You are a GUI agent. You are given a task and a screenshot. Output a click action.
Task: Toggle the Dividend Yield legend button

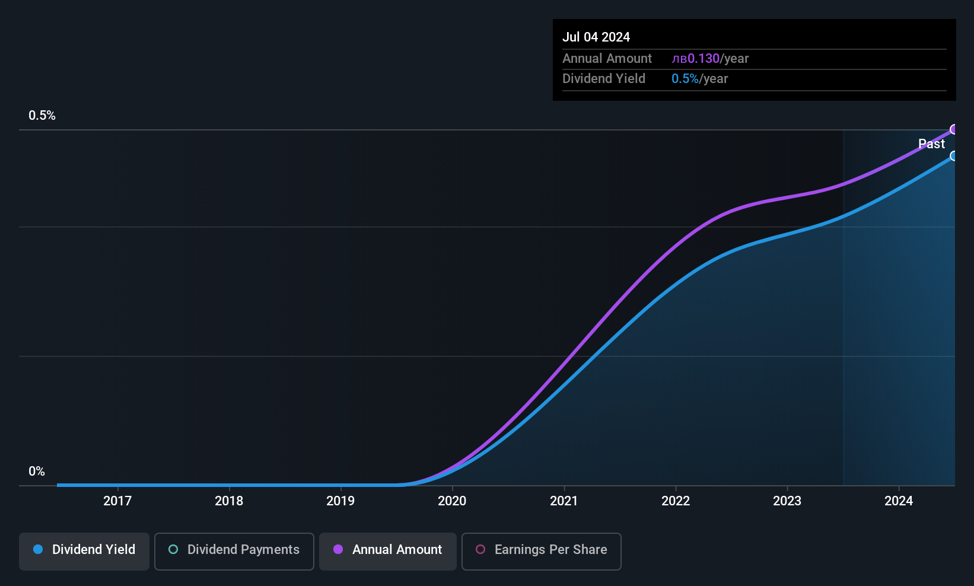pos(84,552)
